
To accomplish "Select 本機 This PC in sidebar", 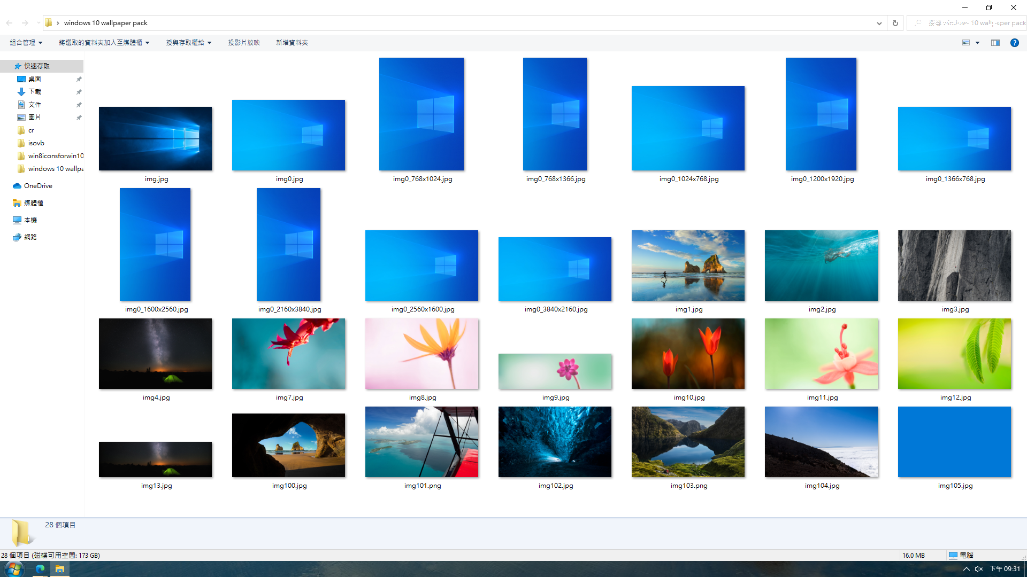I will [x=30, y=220].
